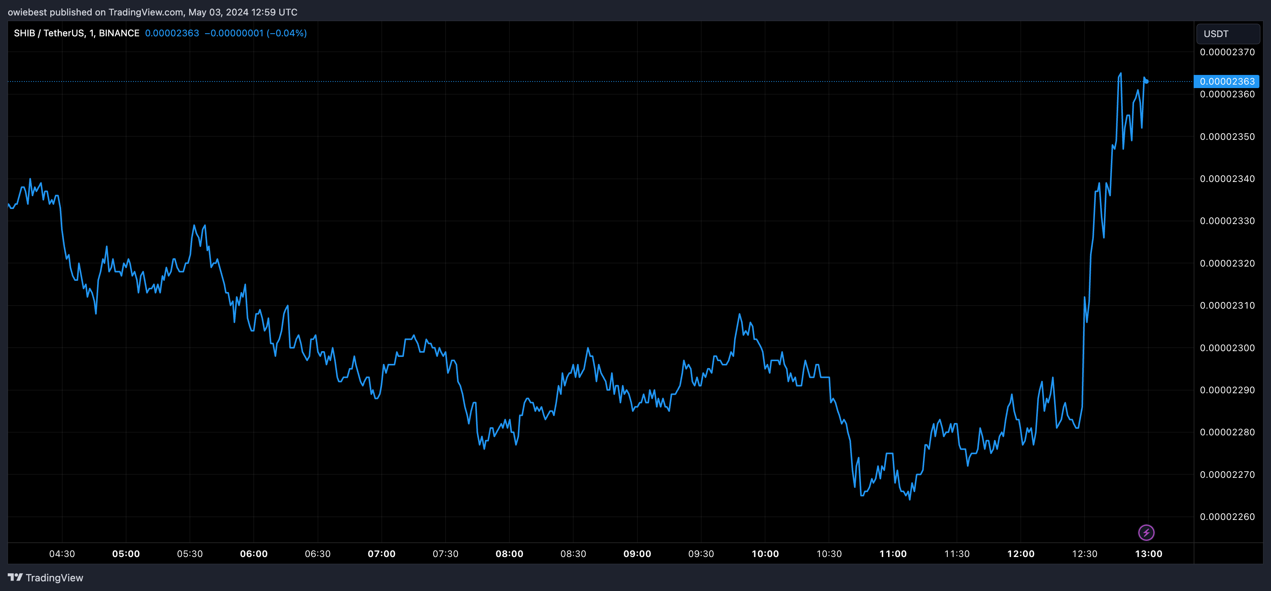Viewport: 1271px width, 591px height.
Task: Click the 0.00002260 price scale label
Action: tap(1227, 516)
